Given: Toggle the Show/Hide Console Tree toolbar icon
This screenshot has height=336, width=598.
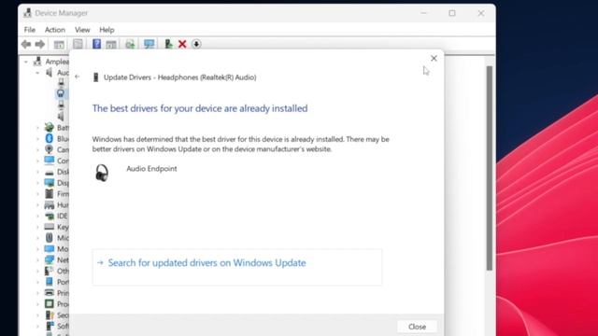Looking at the screenshot, I should 59,44.
